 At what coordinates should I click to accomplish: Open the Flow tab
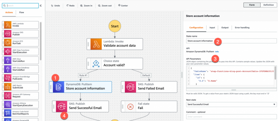tap(22, 12)
